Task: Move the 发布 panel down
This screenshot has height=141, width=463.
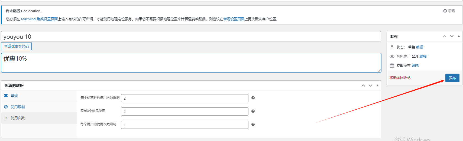Action: [x=452, y=36]
